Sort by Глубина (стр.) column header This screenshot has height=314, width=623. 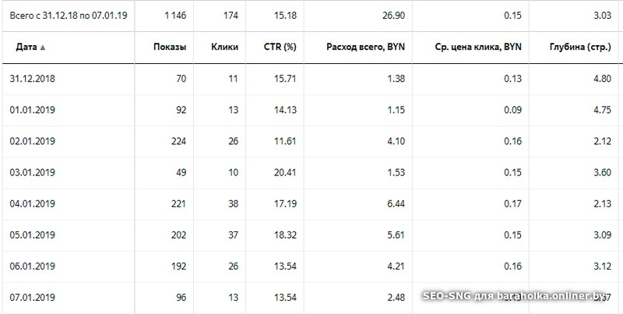(572, 48)
